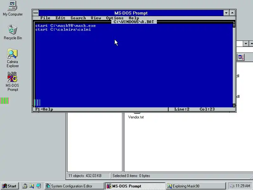Place cursor on 'start C:\calmira\calmi' line
Viewport: 253px width, 190px height.
click(63, 29)
